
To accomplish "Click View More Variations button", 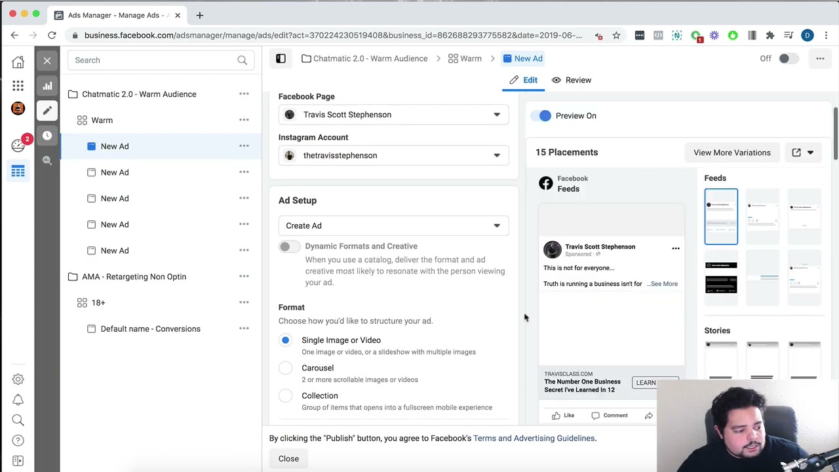I will pyautogui.click(x=732, y=153).
